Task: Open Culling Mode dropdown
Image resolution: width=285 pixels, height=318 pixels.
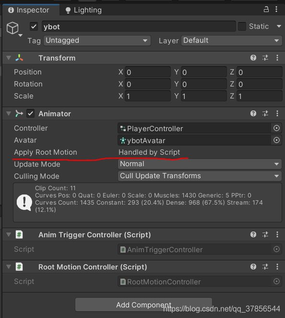Action: coord(200,176)
